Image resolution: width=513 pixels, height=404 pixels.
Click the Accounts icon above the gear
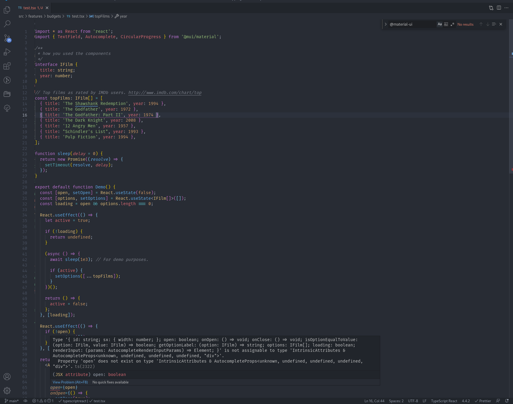7,377
